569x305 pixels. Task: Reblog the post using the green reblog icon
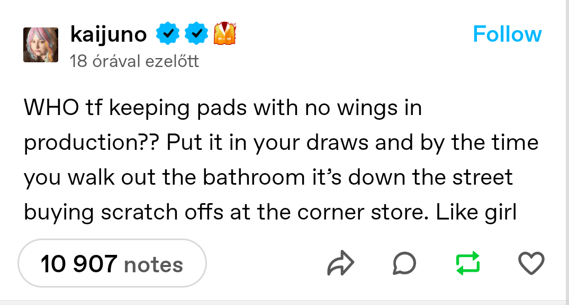coord(468,263)
